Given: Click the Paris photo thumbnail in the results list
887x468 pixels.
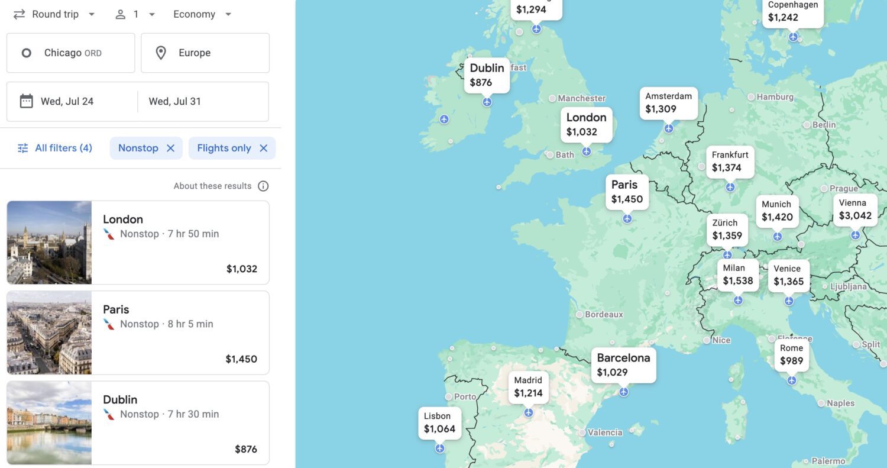Looking at the screenshot, I should [x=49, y=333].
